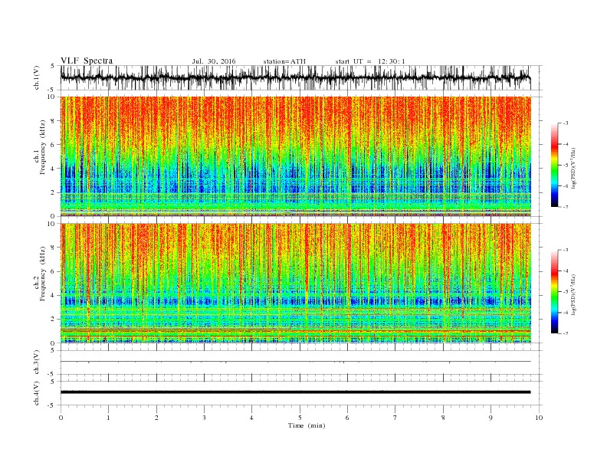The width and height of the screenshot is (607, 469).
Task: Click tick label "5" on the time axis
Action: point(300,418)
